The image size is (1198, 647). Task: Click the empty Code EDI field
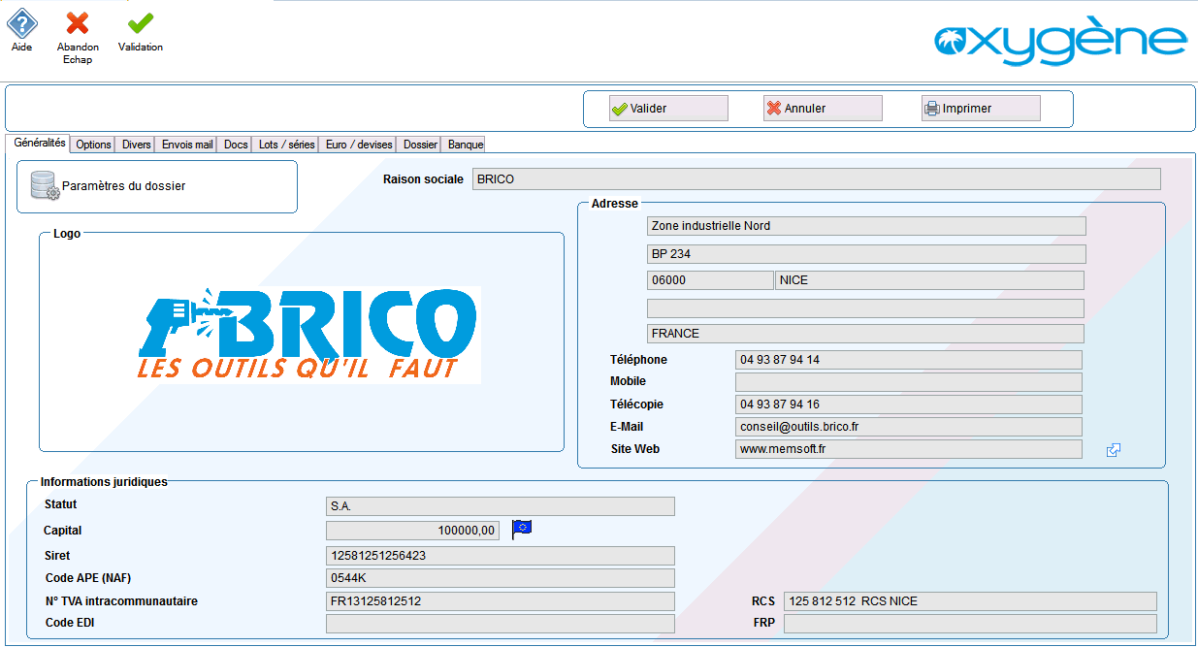(501, 624)
